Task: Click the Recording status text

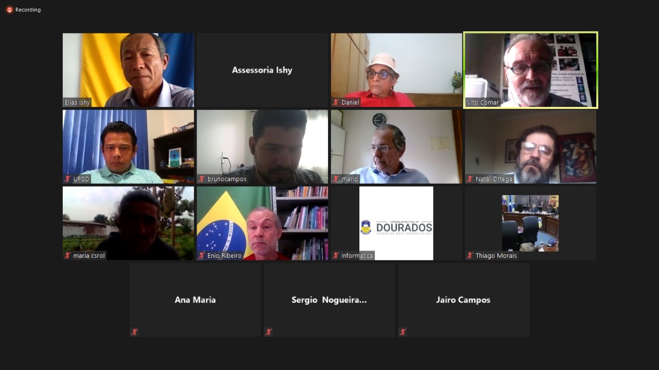Action: (28, 10)
